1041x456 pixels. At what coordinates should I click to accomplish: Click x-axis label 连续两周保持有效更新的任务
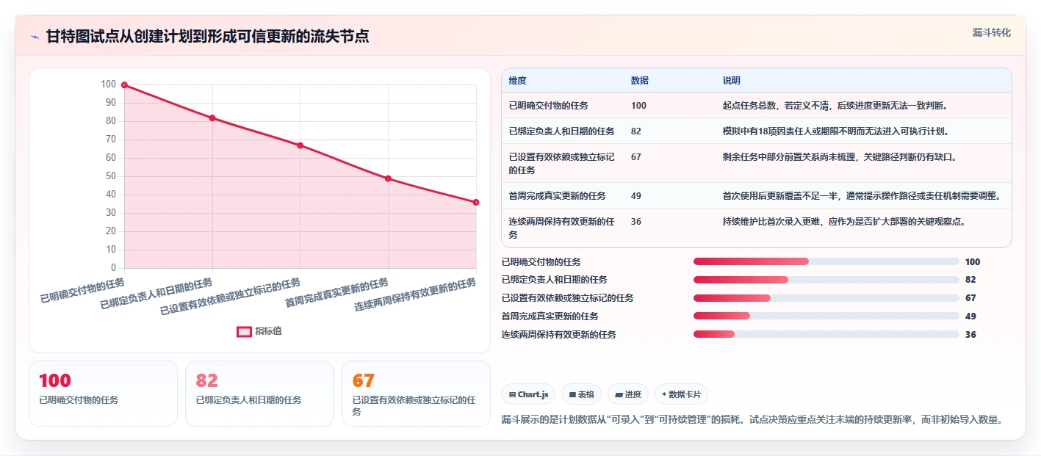click(416, 295)
